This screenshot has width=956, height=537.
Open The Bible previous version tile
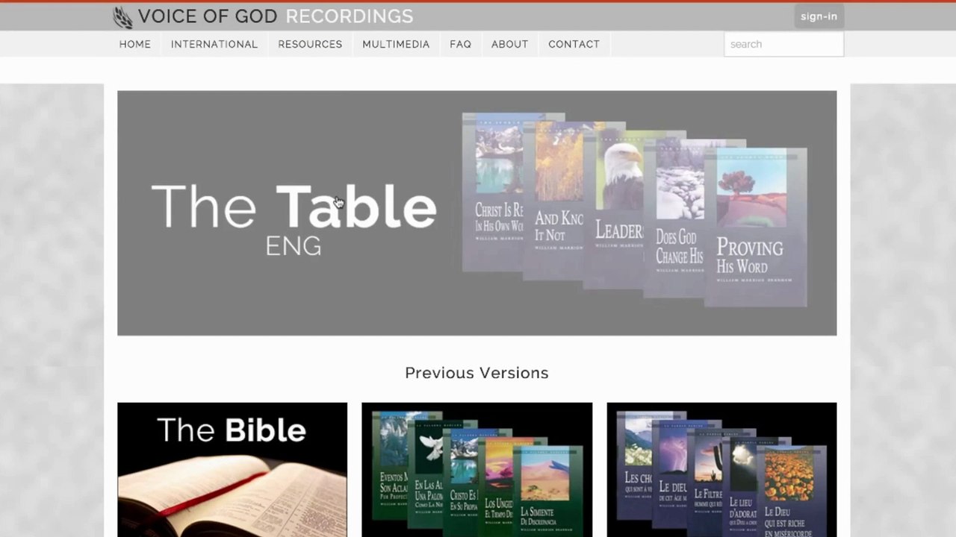232,470
